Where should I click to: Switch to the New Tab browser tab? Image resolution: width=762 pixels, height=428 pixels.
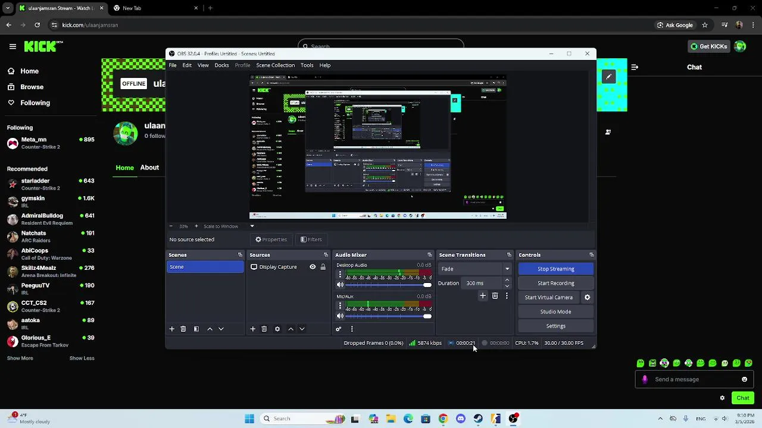(x=156, y=8)
